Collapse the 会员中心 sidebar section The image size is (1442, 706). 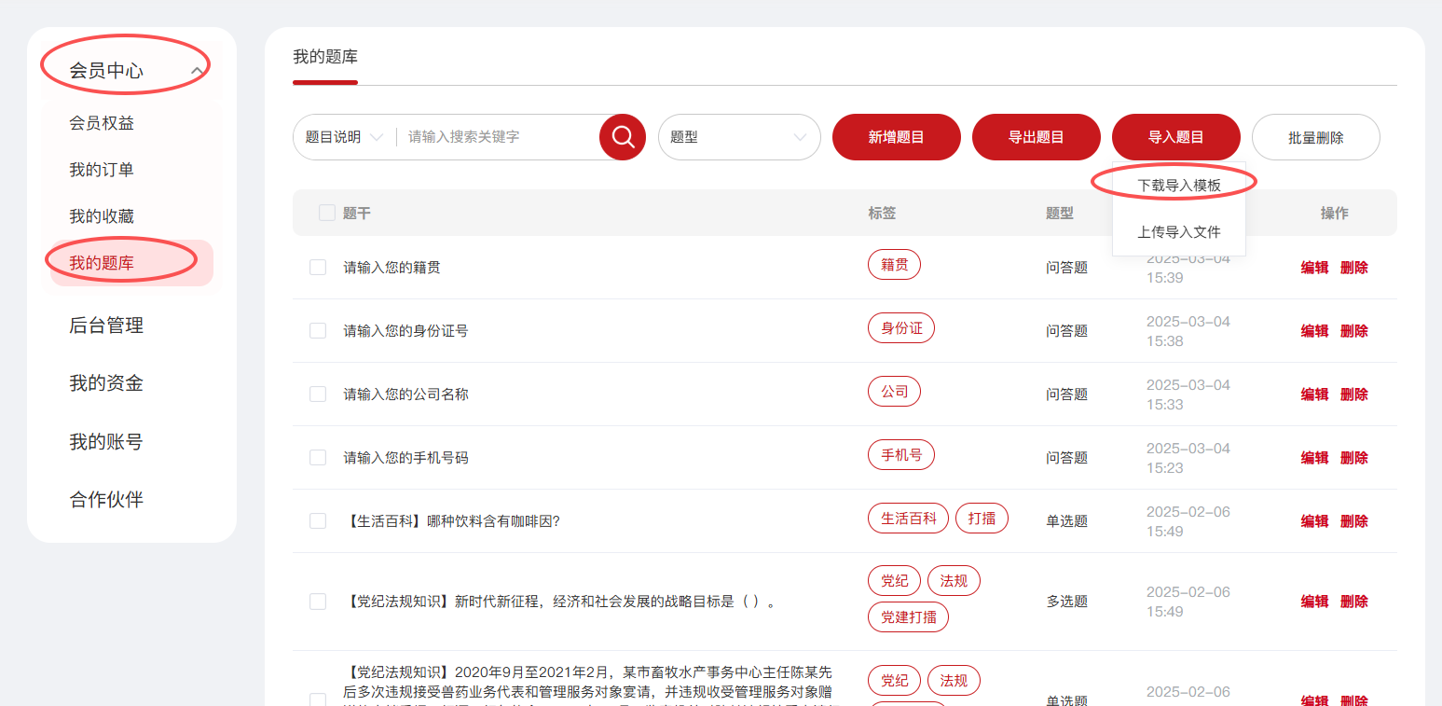tap(197, 71)
